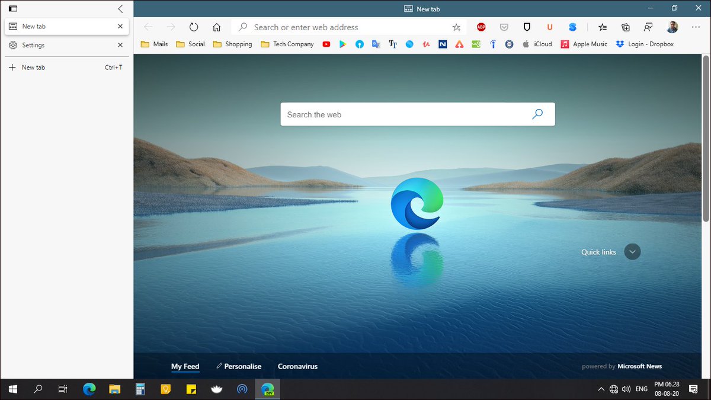The width and height of the screenshot is (711, 400).
Task: Open the Adblock Plus extension
Action: tap(481, 27)
